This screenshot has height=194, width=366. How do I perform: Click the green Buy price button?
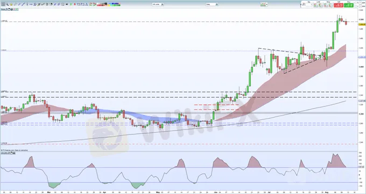tap(349, 5)
